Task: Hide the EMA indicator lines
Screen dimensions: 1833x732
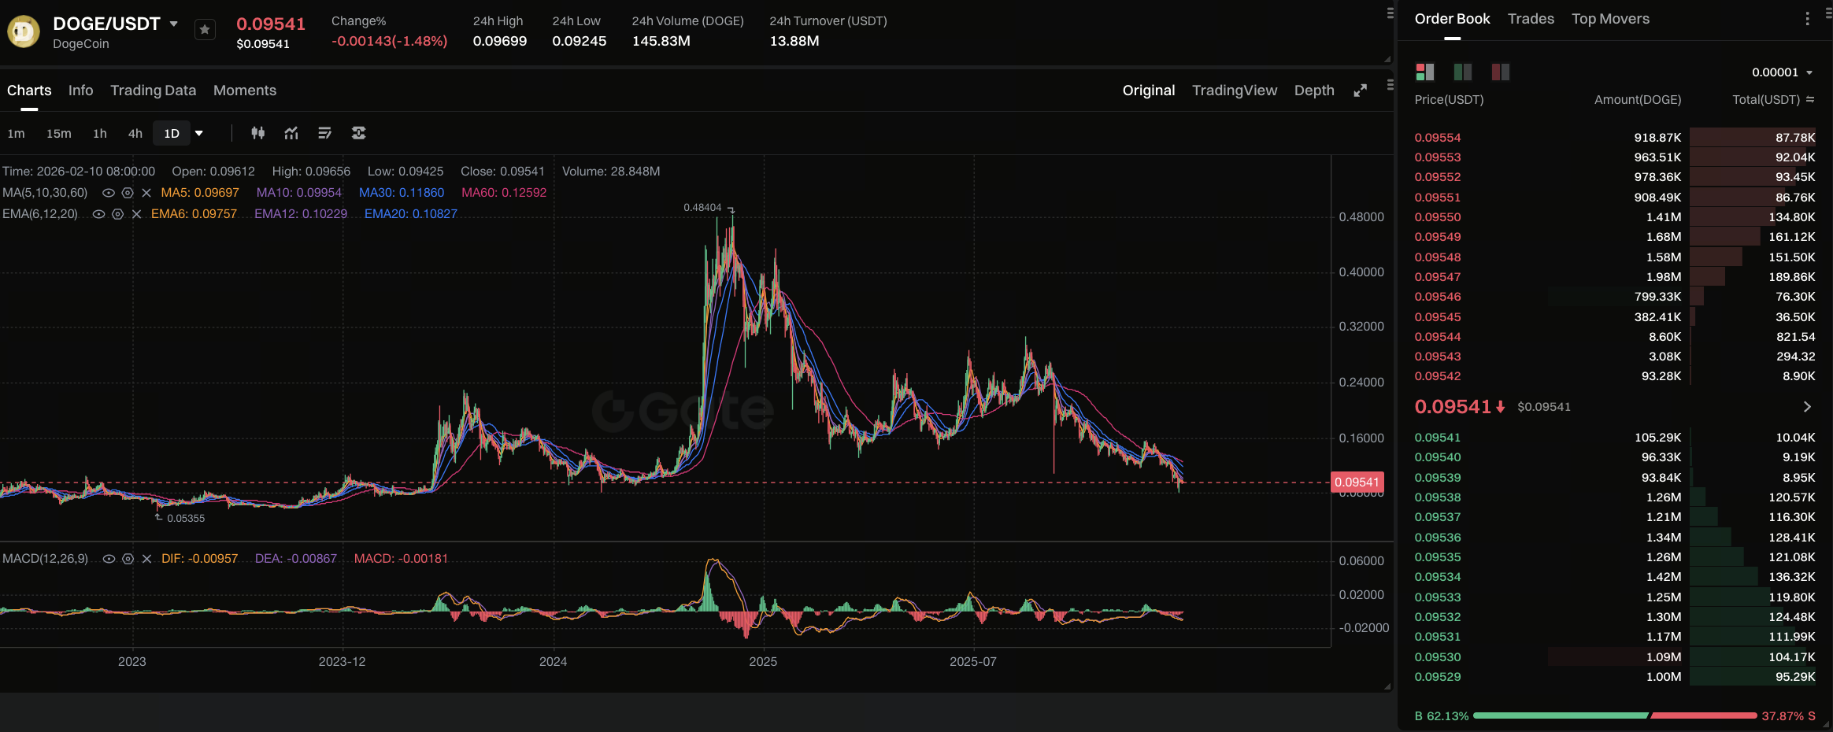Action: tap(98, 213)
